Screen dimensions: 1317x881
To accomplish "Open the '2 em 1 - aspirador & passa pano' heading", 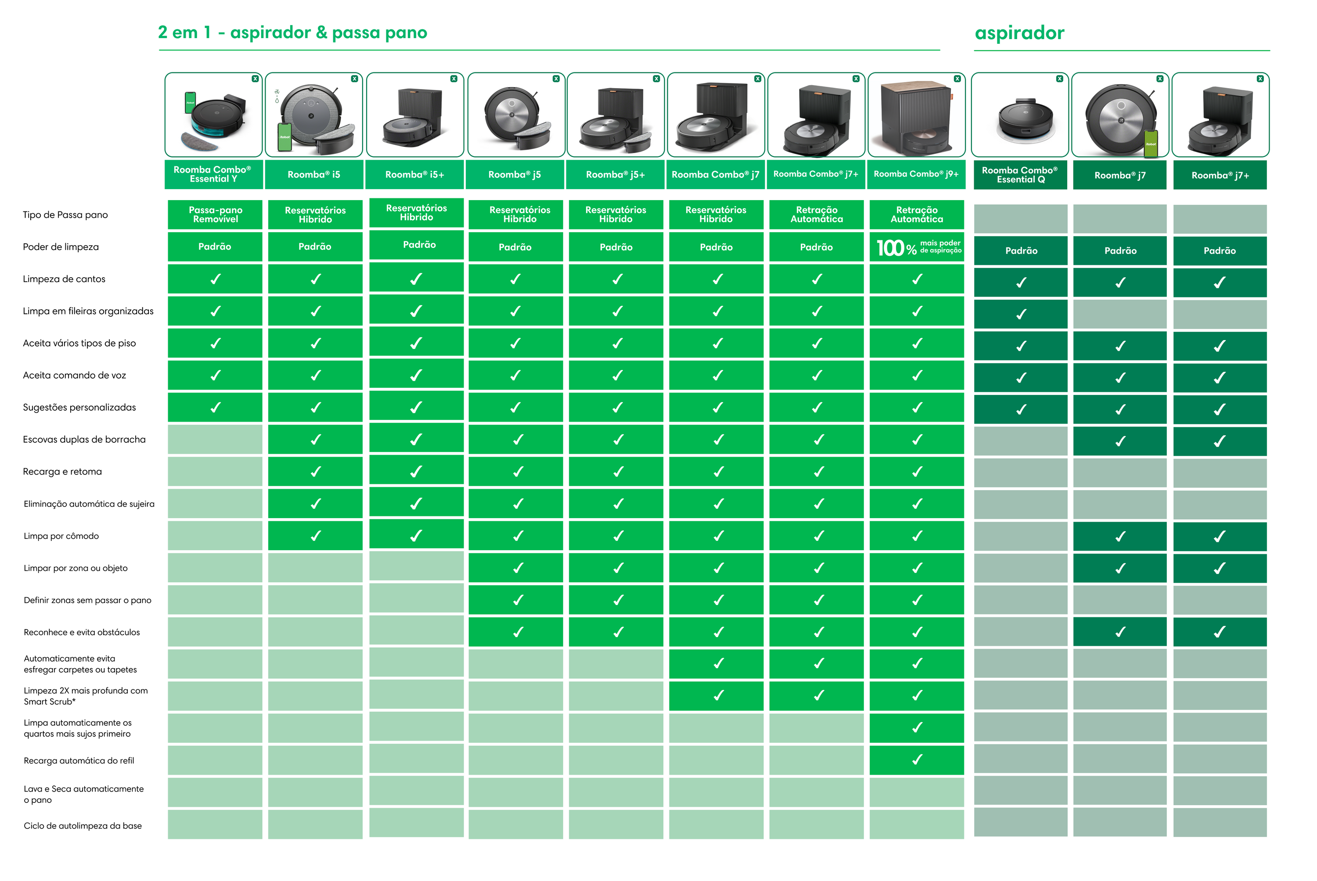I will pos(292,32).
